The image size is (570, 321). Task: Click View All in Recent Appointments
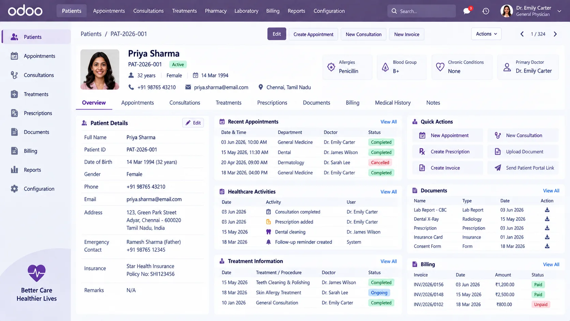coord(389,122)
